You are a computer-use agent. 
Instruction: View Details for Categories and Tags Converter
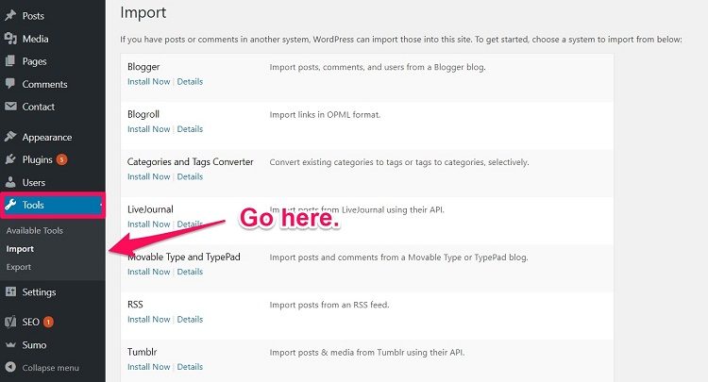(x=190, y=176)
